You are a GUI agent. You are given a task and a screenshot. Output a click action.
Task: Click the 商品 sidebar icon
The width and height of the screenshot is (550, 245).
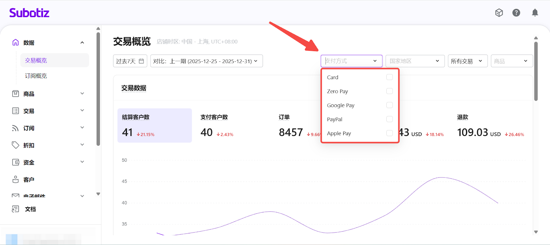coord(15,94)
